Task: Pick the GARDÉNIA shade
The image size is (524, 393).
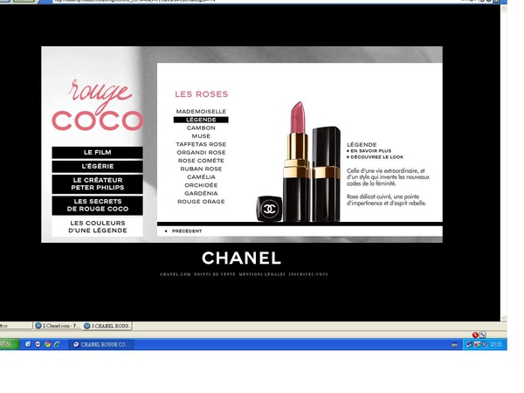Action: pos(201,194)
